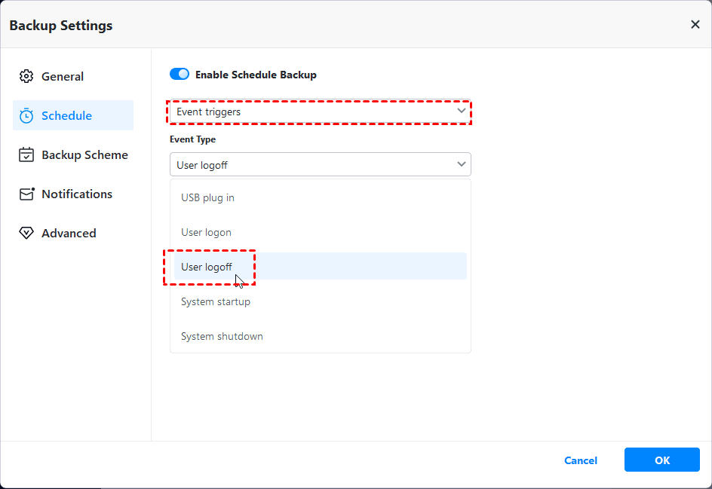712x489 pixels.
Task: Select System startup event type
Action: (216, 301)
